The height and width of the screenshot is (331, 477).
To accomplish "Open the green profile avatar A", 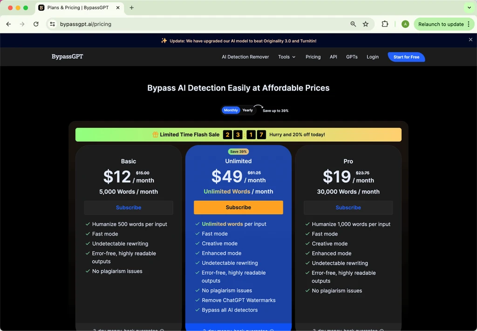I will [405, 24].
